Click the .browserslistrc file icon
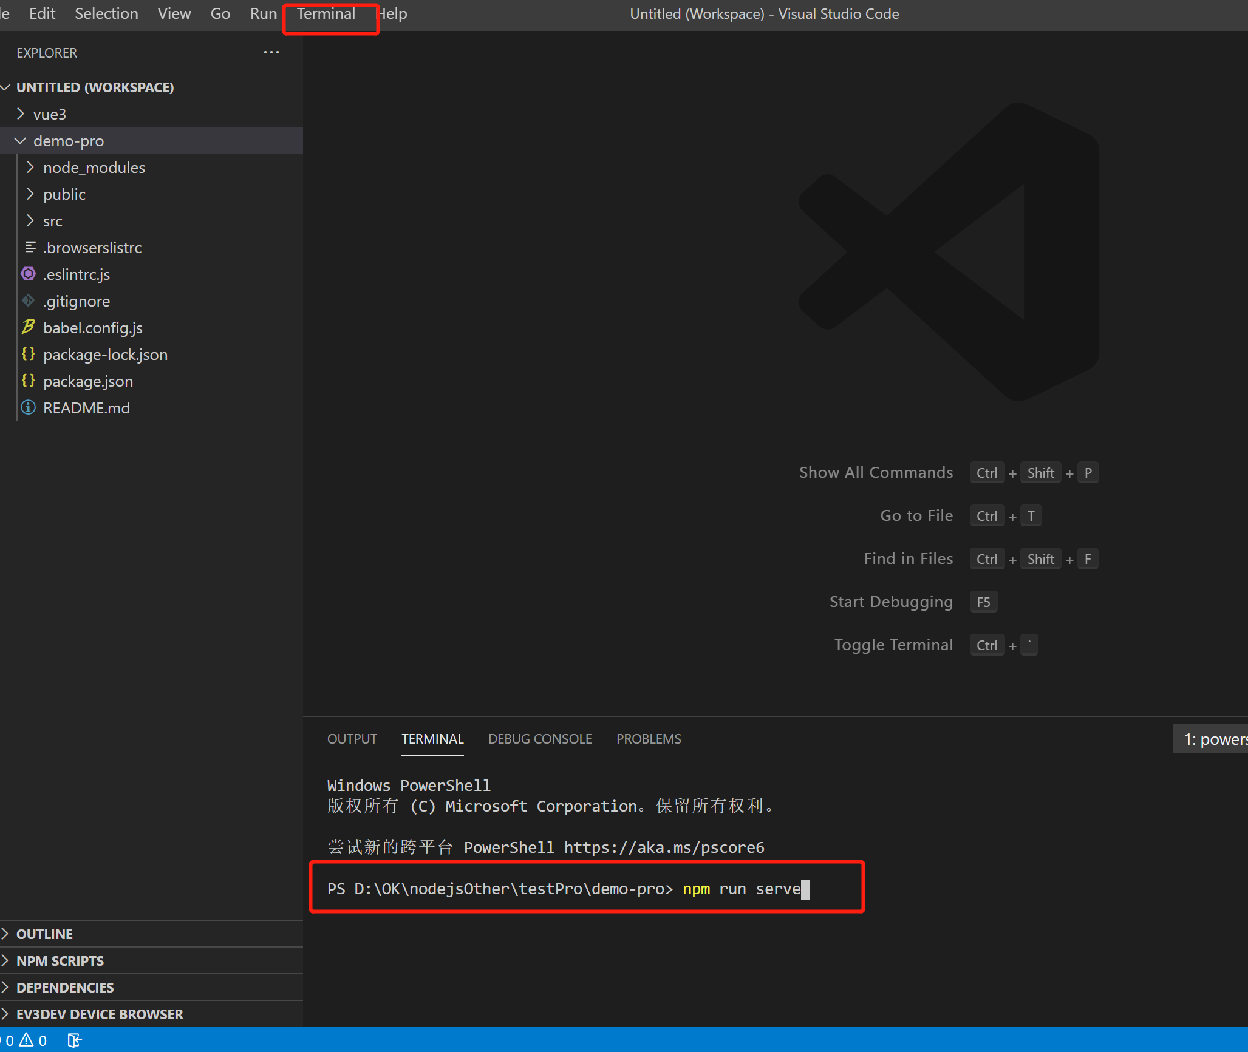The height and width of the screenshot is (1052, 1248). click(30, 247)
